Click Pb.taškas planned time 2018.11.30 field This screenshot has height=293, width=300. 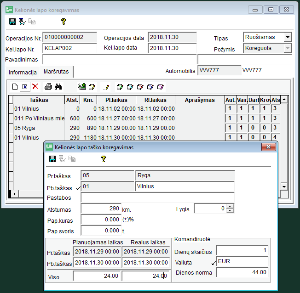[x=97, y=263]
